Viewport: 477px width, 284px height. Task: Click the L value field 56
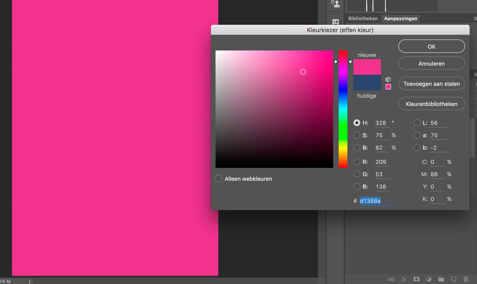[x=439, y=123]
